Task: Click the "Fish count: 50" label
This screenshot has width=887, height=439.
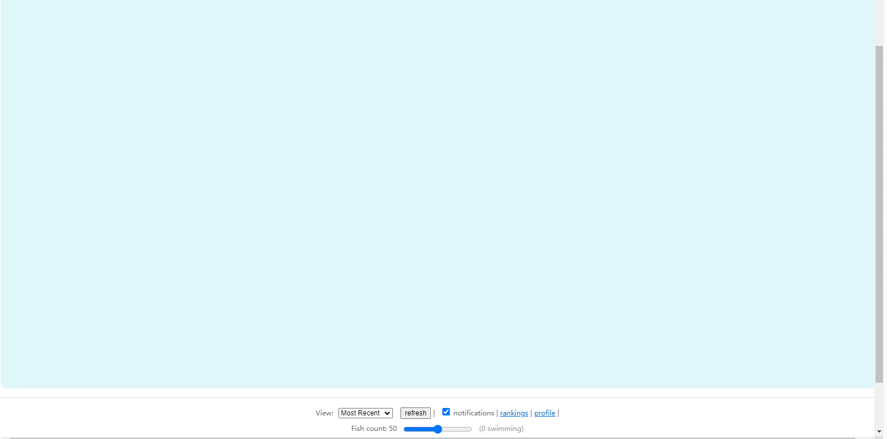Action: 374,429
